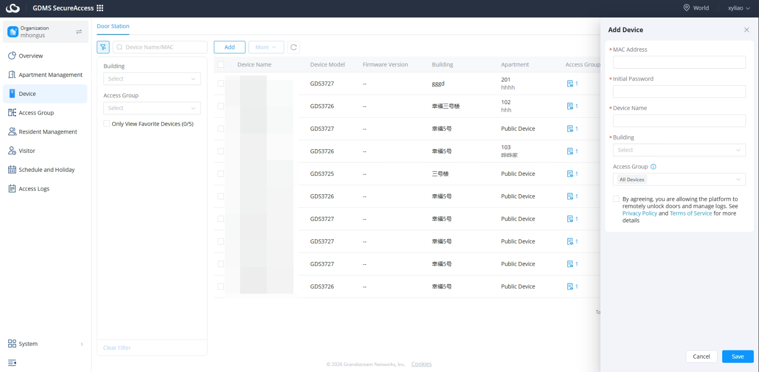The height and width of the screenshot is (372, 759).
Task: Click the World location icon
Action: point(686,8)
